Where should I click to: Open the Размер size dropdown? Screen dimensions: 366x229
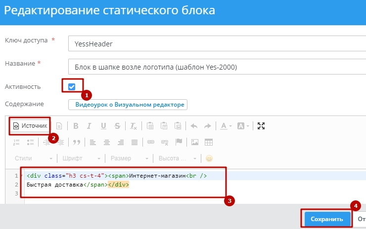(x=129, y=158)
